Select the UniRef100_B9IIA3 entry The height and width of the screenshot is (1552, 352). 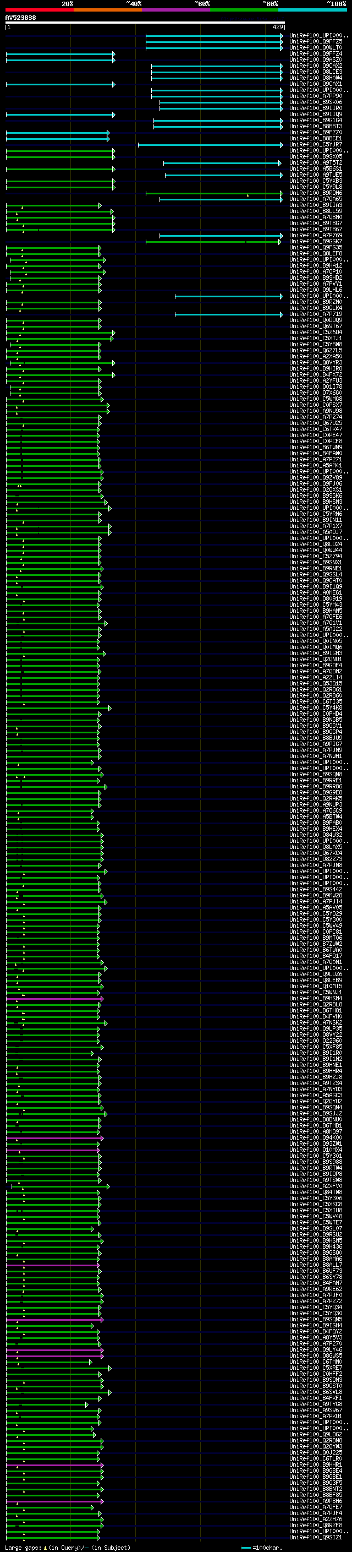click(316, 205)
